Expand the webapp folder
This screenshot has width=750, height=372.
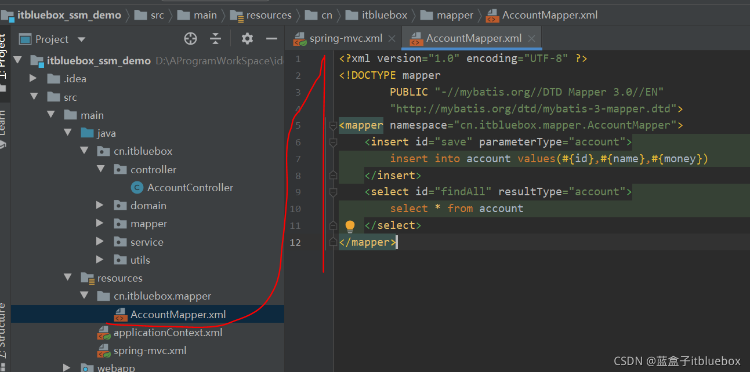67,368
